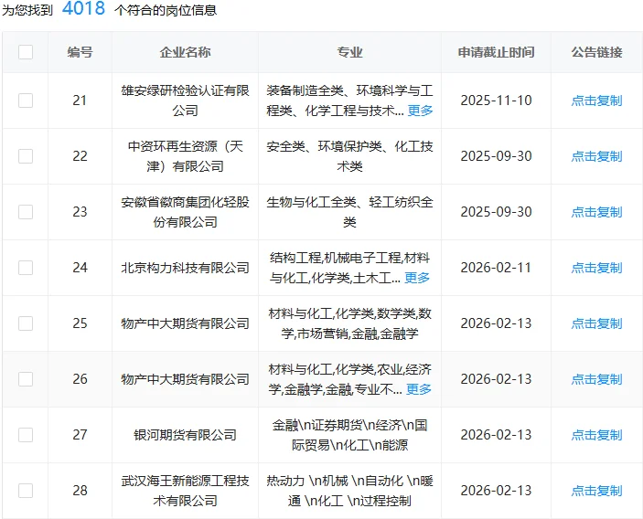Tick the checkbox for row 24
The height and width of the screenshot is (519, 643).
pos(26,268)
